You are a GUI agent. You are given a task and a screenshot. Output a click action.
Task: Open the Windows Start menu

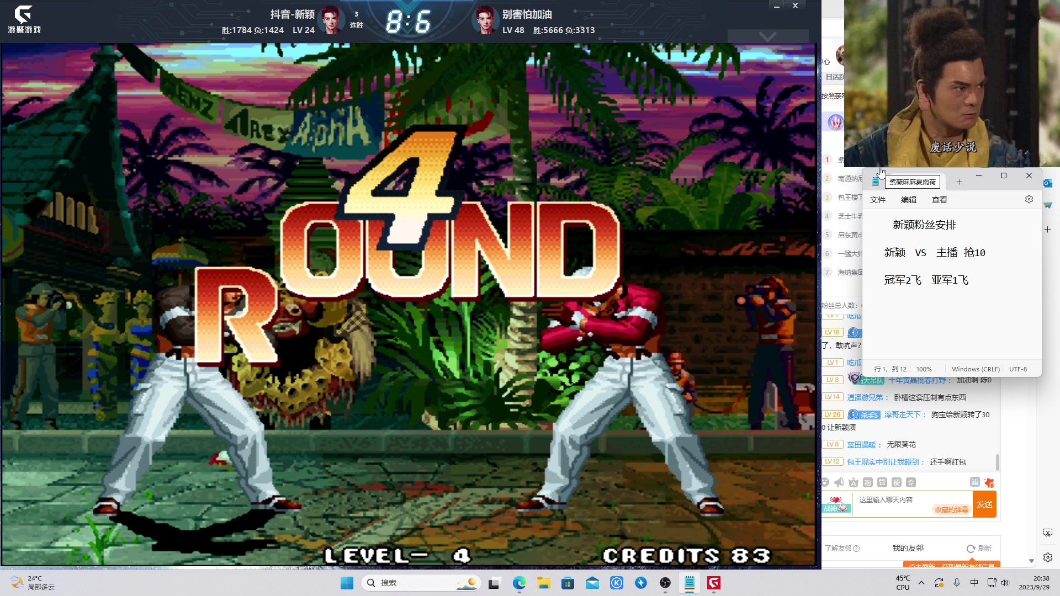pos(347,583)
